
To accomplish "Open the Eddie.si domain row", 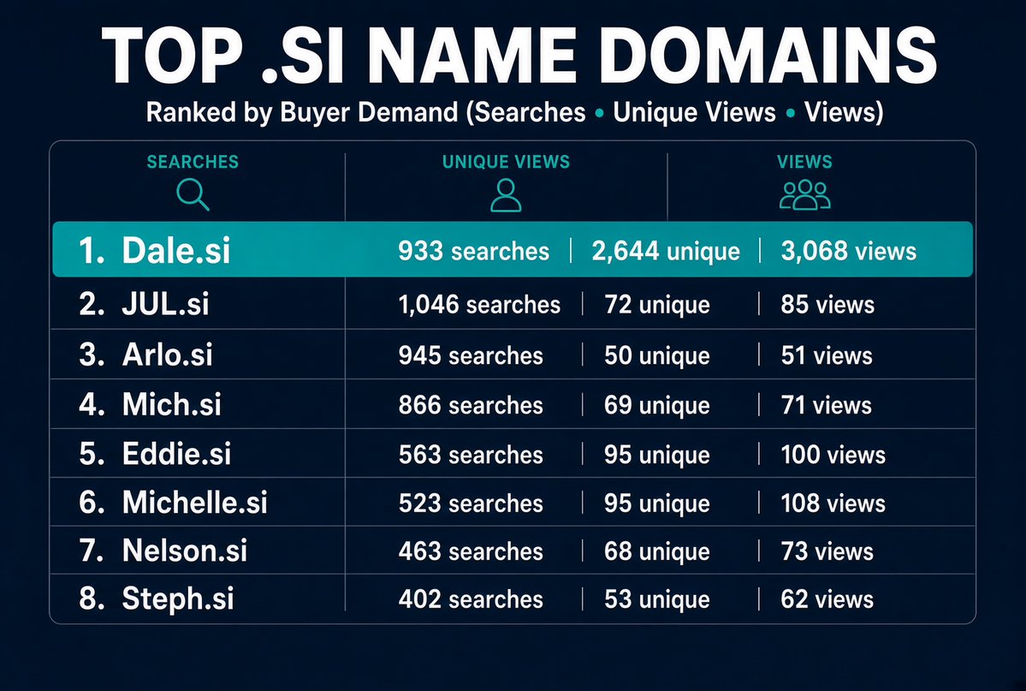I will pyautogui.click(x=513, y=453).
